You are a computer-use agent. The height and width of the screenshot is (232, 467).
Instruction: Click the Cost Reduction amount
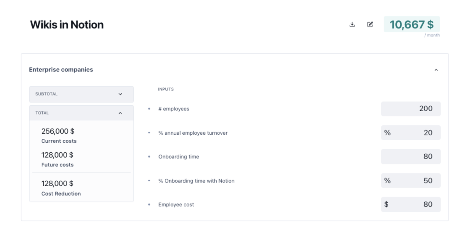(57, 183)
